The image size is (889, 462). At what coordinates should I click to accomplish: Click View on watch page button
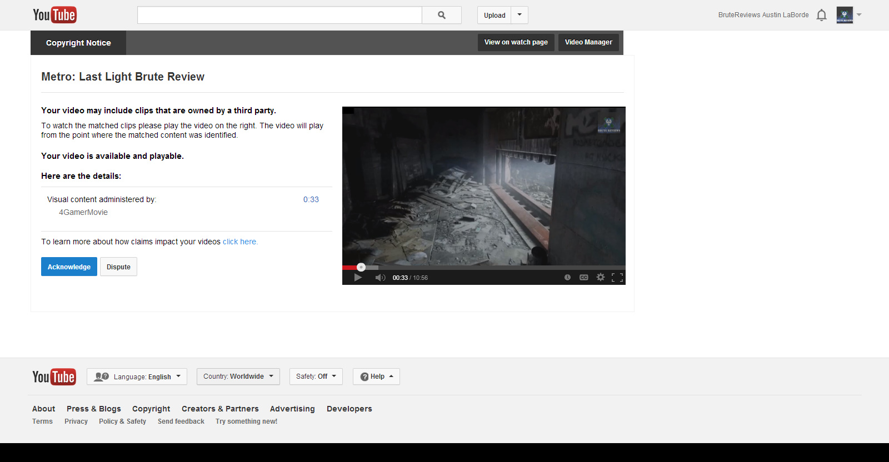(516, 42)
